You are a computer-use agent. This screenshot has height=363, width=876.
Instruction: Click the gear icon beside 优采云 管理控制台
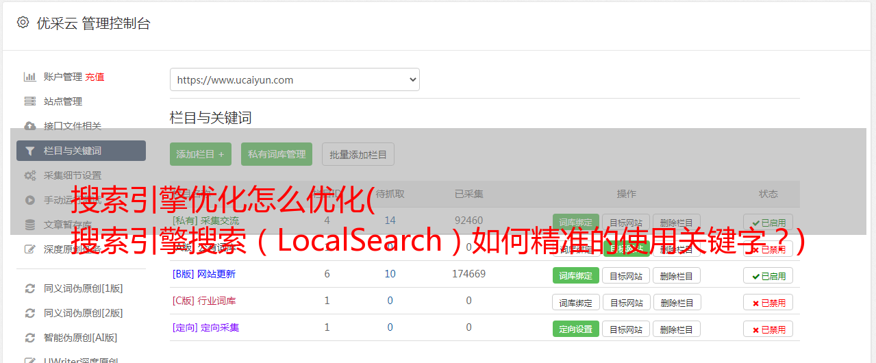click(23, 23)
